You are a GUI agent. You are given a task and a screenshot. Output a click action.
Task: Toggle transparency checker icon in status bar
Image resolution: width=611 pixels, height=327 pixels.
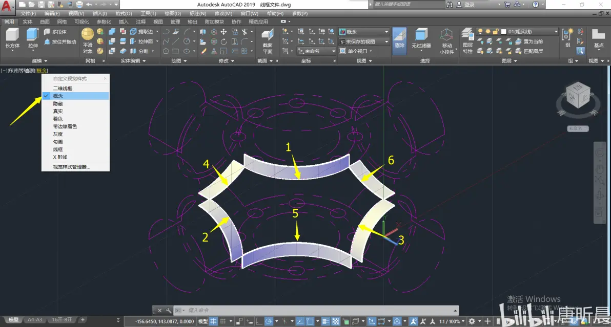tap(336, 321)
